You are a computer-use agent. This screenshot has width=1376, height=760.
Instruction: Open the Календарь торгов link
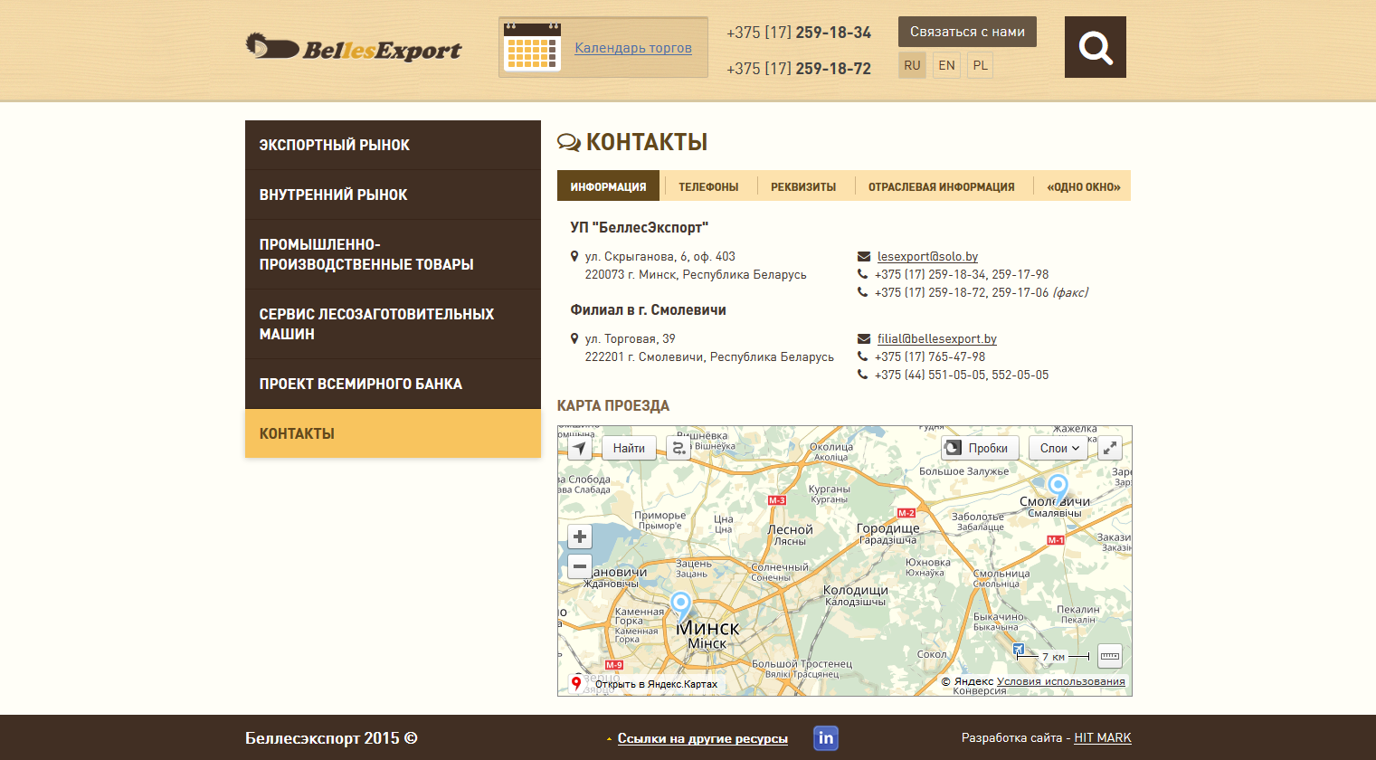tap(633, 48)
